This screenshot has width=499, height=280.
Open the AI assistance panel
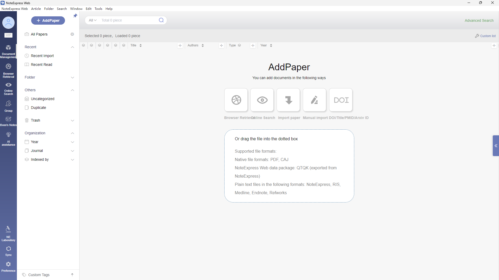[x=8, y=139]
